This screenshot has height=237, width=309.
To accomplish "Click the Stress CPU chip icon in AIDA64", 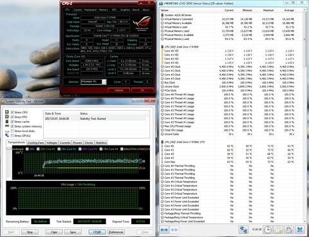I will click(7, 112).
